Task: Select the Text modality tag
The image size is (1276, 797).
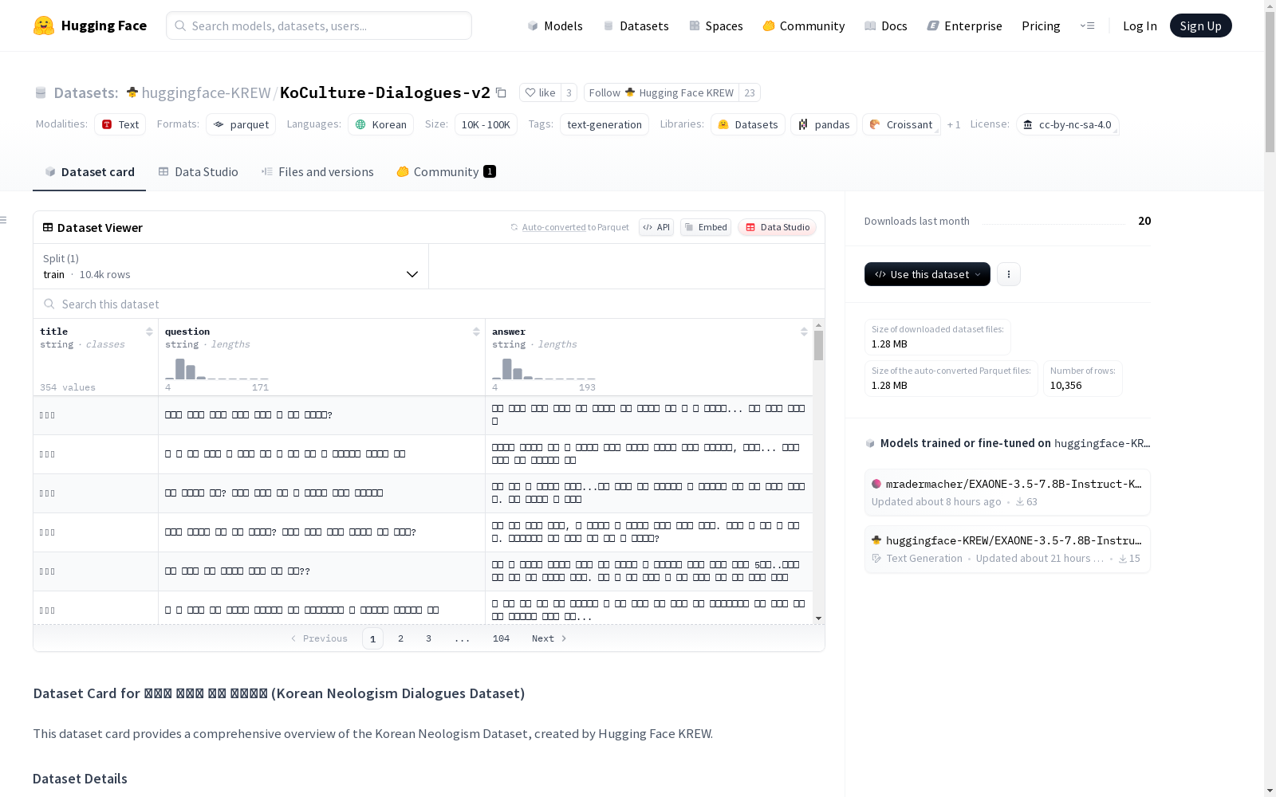Action: 120,124
